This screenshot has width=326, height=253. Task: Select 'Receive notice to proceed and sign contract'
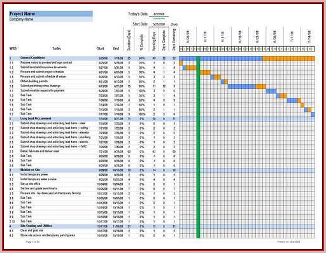tap(46, 62)
